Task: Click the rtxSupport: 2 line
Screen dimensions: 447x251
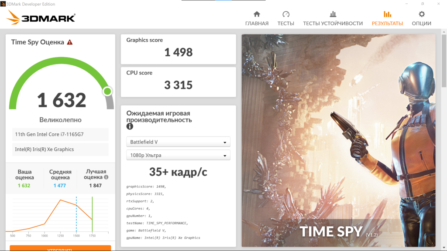Action: tap(140, 201)
